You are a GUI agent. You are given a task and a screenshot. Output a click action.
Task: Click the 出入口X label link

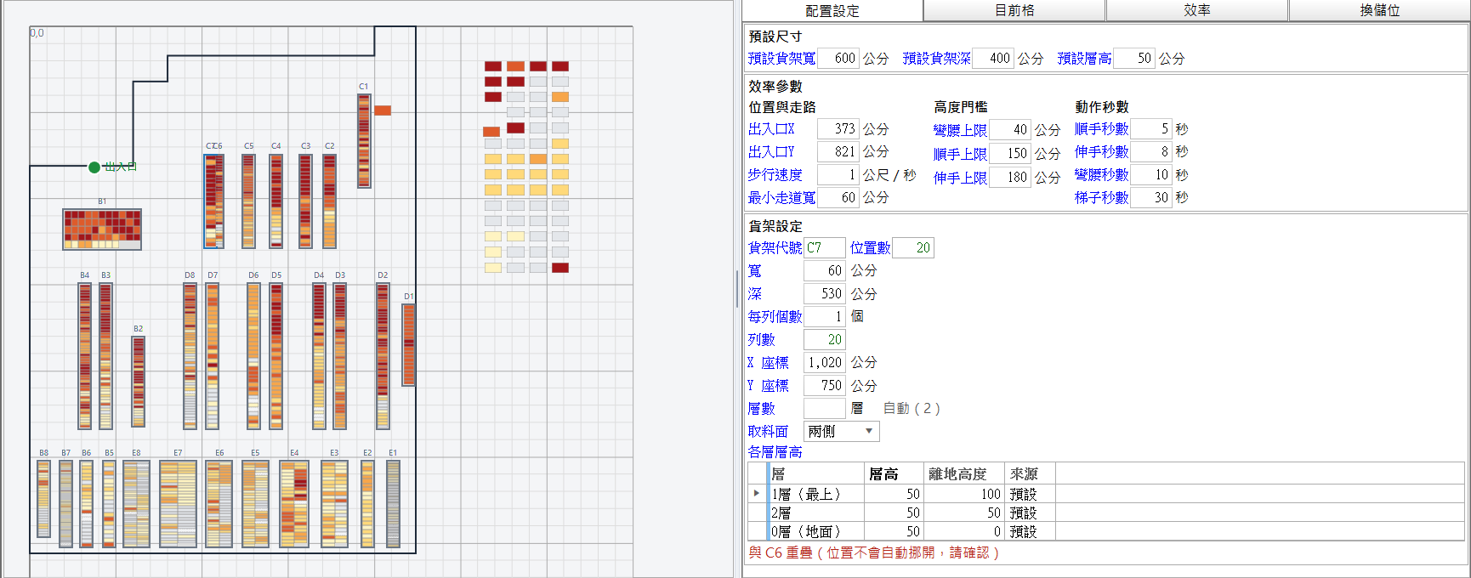pos(771,128)
